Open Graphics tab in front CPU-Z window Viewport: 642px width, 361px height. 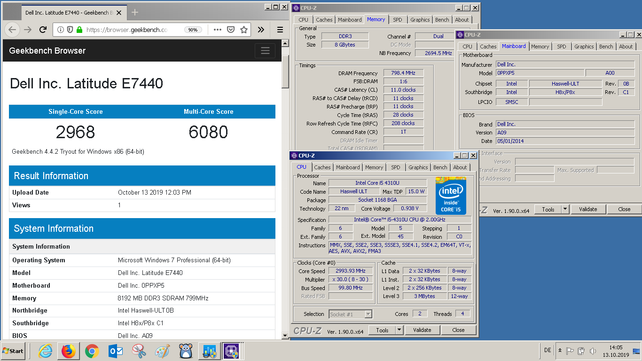[x=418, y=167]
